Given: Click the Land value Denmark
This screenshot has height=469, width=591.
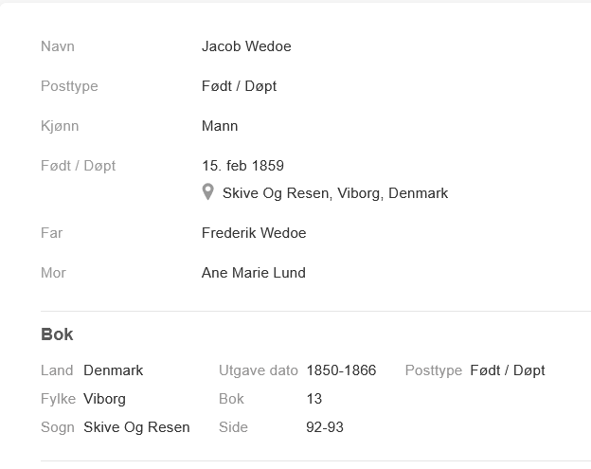Looking at the screenshot, I should 113,370.
